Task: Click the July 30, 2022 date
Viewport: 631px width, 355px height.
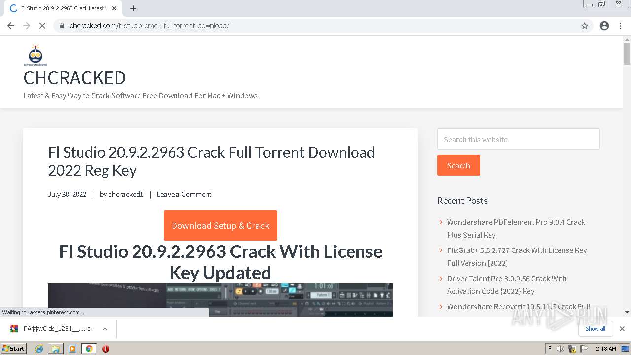Action: pos(67,194)
